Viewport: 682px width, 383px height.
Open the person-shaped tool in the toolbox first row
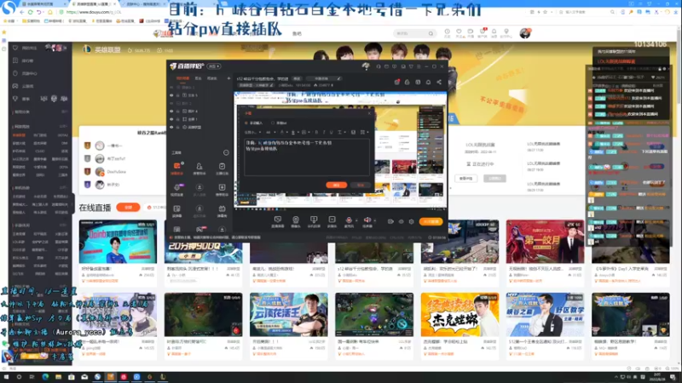coord(199,168)
